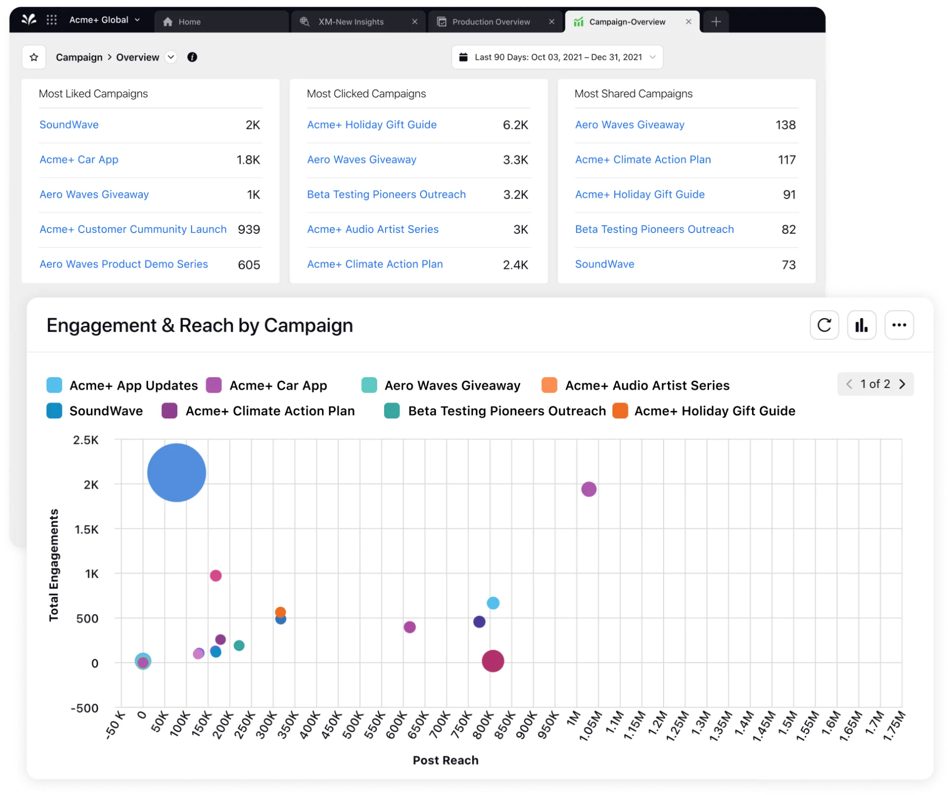Image resolution: width=948 pixels, height=795 pixels.
Task: Click the orange swatch for Acme+ Audio Artist Series
Action: 549,385
